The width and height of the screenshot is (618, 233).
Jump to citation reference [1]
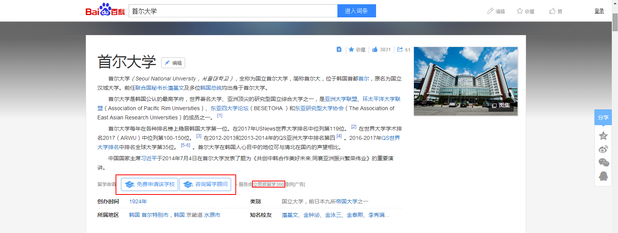tap(220, 116)
